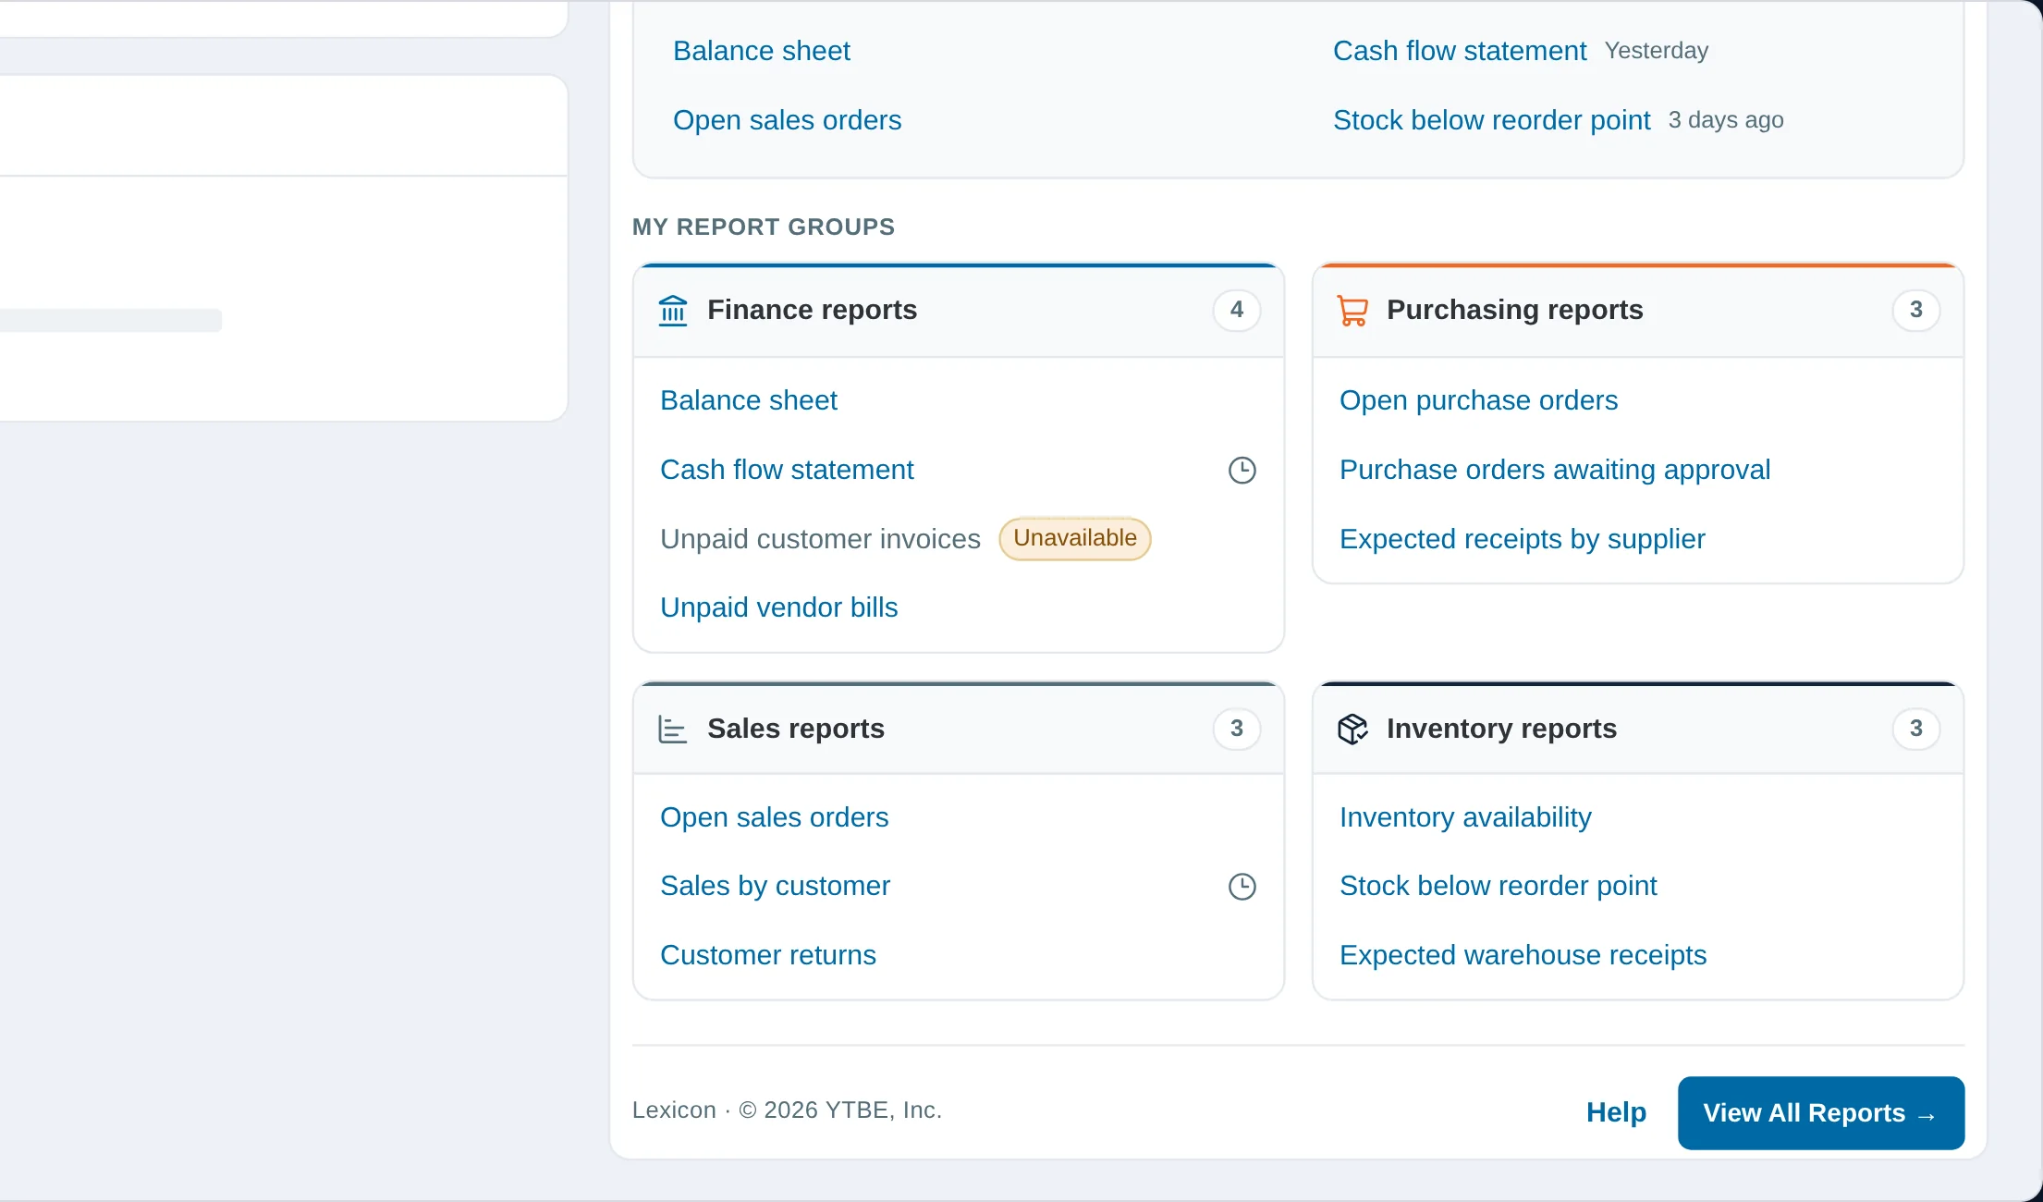Click the Purchasing reports count badge 3
2043x1202 pixels.
coord(1915,311)
